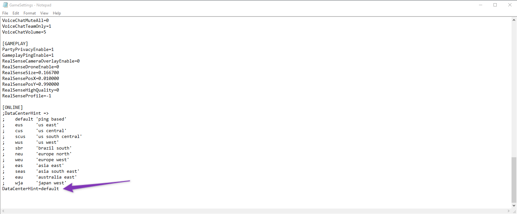Minimize the Notepad window
517x214 pixels.
click(481, 5)
